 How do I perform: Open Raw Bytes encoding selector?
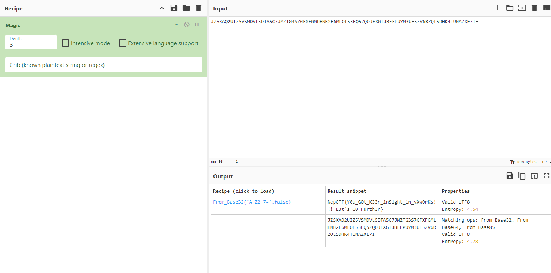pos(523,162)
